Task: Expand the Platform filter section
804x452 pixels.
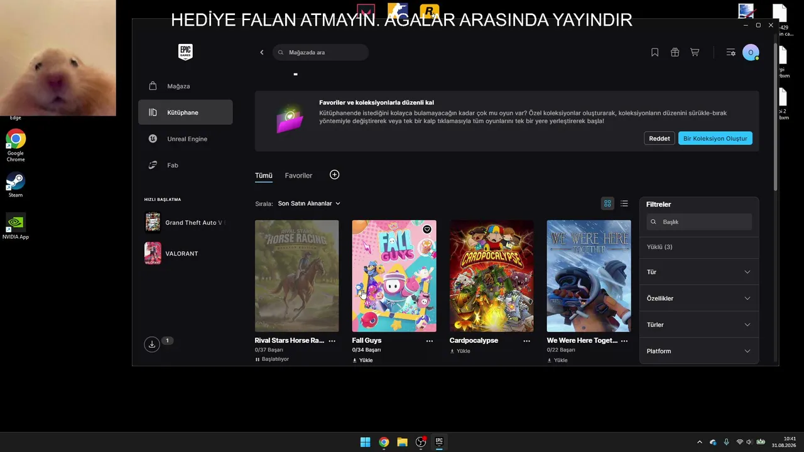Action: (699, 351)
